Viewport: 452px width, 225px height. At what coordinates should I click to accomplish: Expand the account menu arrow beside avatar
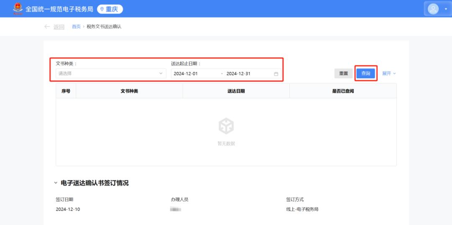coord(445,9)
